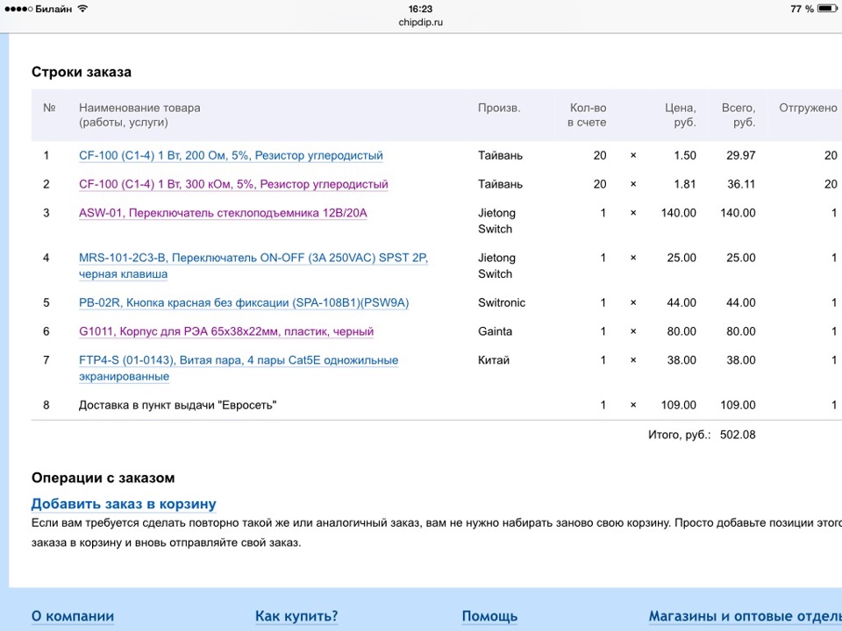Image resolution: width=842 pixels, height=631 pixels.
Task: Click the Итого total value 502.08
Action: [x=738, y=435]
